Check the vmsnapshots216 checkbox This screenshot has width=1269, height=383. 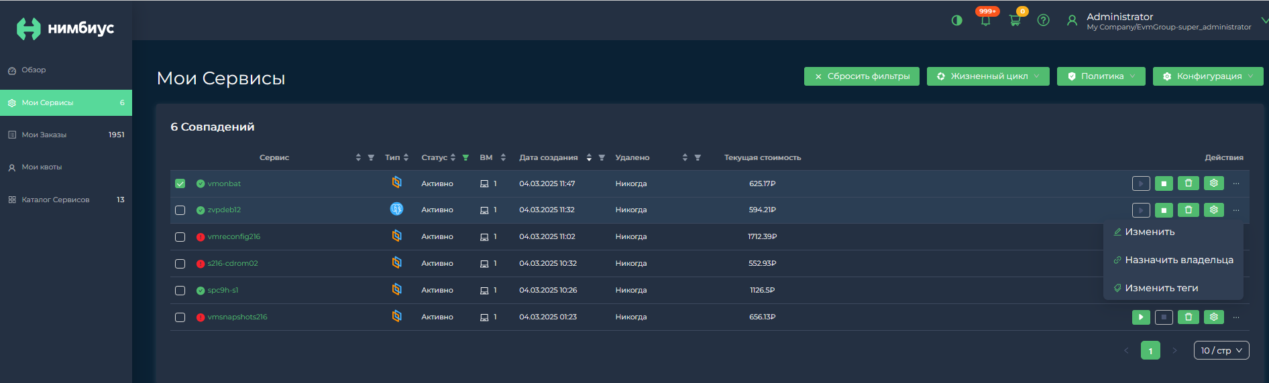point(180,317)
